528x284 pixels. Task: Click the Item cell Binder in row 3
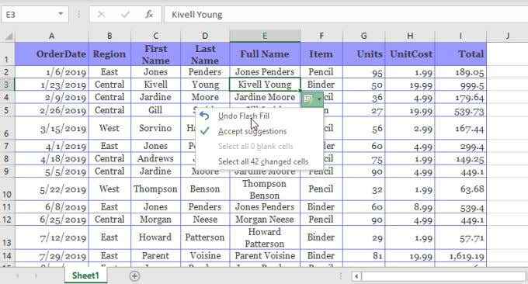click(x=321, y=85)
